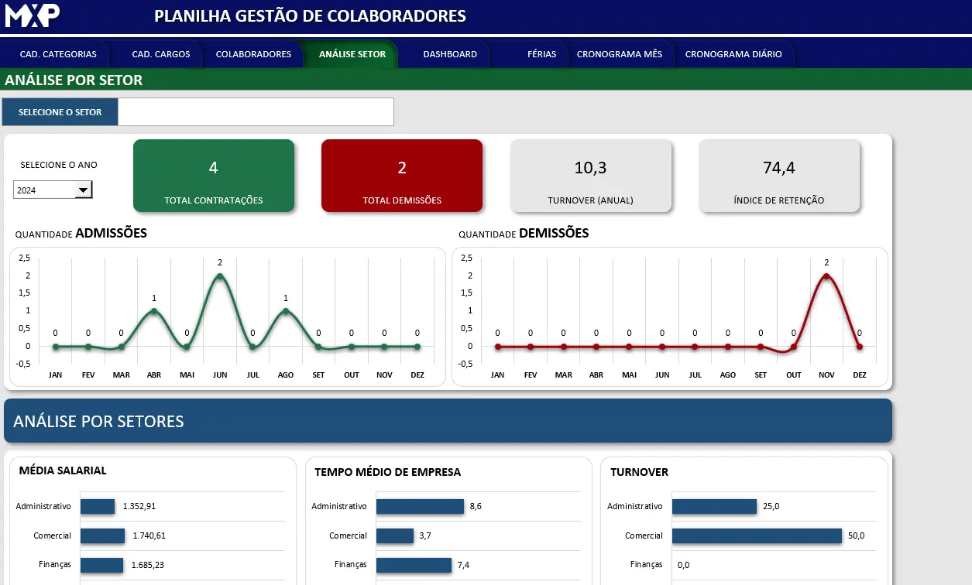This screenshot has width=972, height=585.
Task: Go to the COLABORADORES tab
Action: point(253,54)
